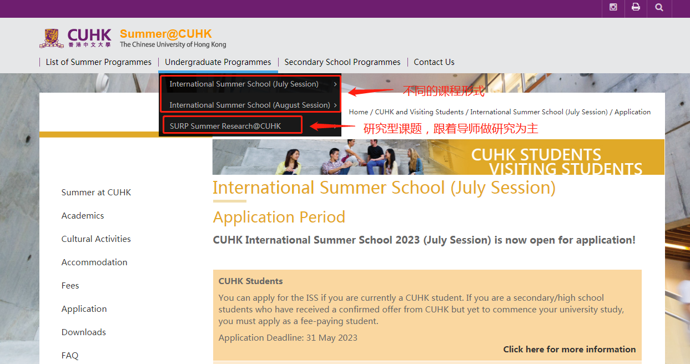Open Summer at CUHK sidebar link
690x364 pixels.
(x=97, y=193)
